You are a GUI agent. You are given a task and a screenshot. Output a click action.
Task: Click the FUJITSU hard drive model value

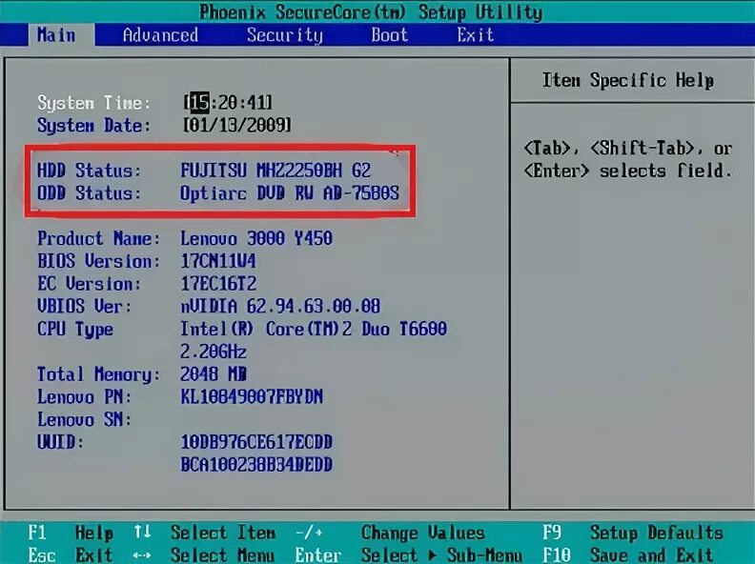tap(275, 171)
